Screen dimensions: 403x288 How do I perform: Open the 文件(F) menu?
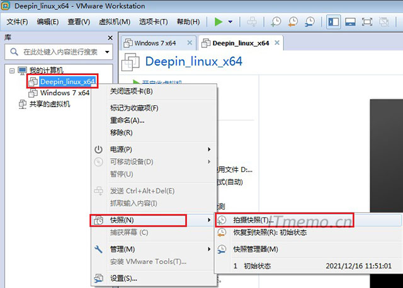pos(17,22)
